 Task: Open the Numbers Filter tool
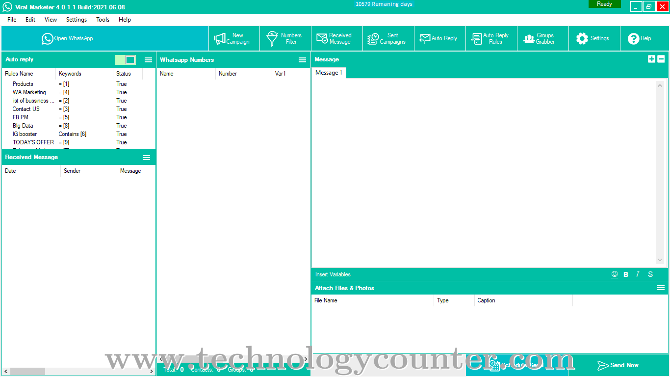click(285, 38)
